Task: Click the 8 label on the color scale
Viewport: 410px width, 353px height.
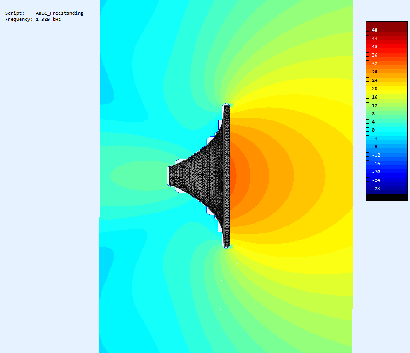Action: coord(373,113)
